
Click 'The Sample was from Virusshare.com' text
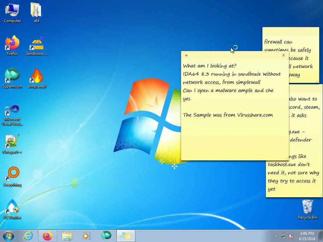pyautogui.click(x=228, y=115)
